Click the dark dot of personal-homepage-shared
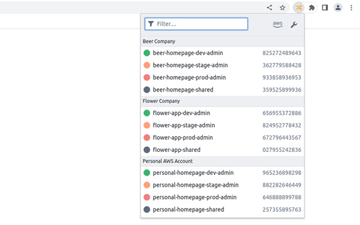The image size is (360, 225). (x=147, y=209)
